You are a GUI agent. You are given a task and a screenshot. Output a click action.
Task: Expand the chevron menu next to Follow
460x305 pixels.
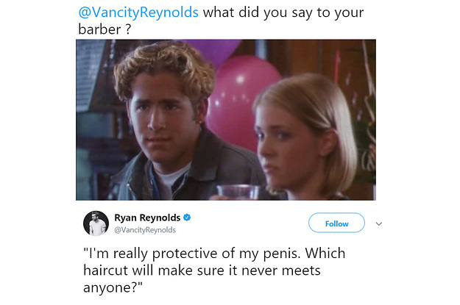pyautogui.click(x=379, y=224)
